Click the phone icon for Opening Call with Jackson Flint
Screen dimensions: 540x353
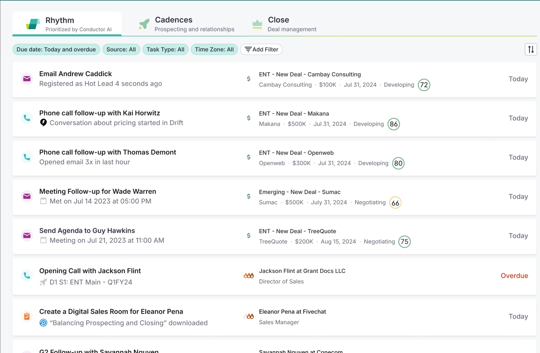(27, 276)
